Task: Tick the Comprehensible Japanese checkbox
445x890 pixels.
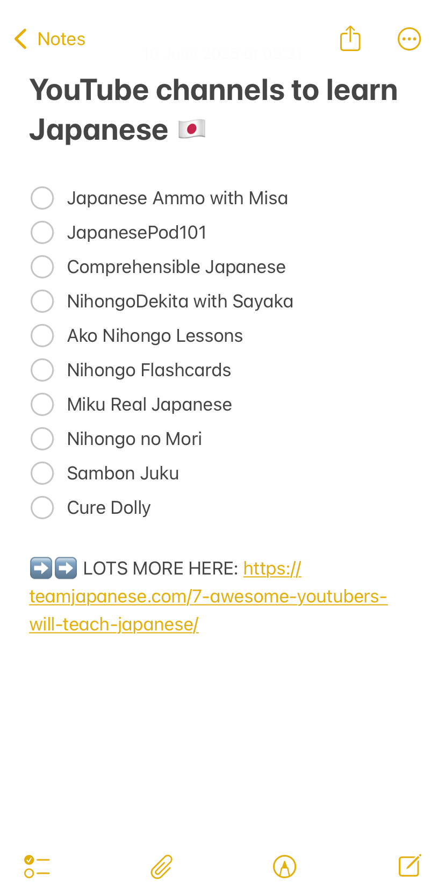Action: pos(42,267)
